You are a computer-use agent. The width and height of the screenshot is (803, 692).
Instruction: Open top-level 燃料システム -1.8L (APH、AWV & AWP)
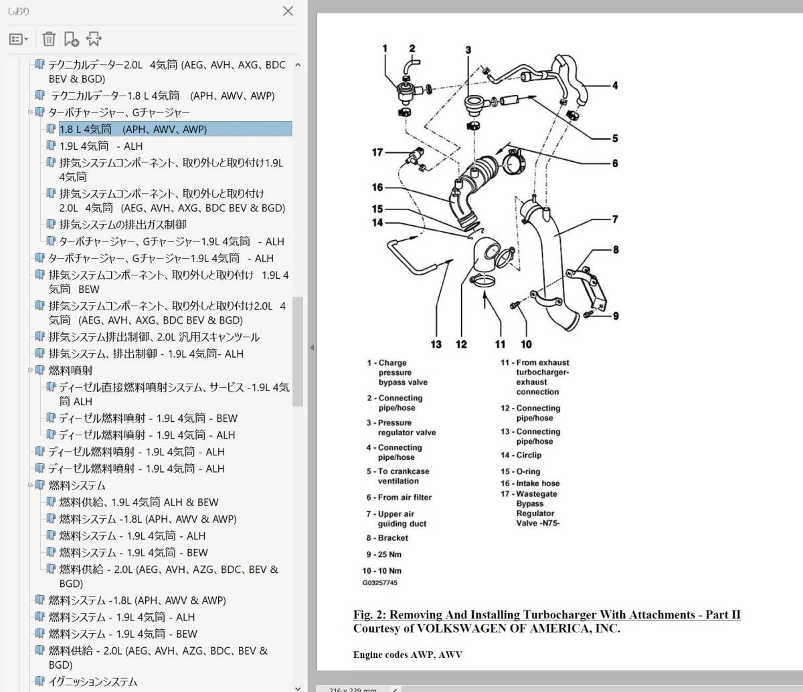point(137,600)
